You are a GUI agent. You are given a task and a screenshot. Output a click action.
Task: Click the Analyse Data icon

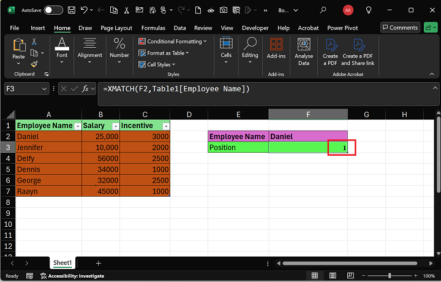304,45
